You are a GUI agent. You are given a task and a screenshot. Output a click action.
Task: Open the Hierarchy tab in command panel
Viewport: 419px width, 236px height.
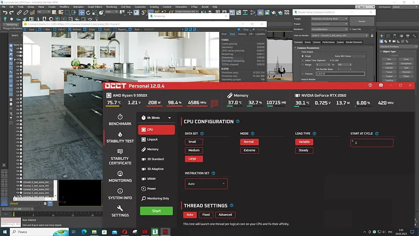coord(395,36)
